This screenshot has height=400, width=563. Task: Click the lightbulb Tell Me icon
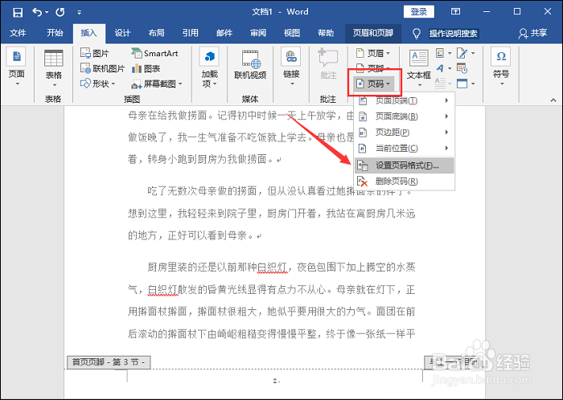tap(417, 34)
